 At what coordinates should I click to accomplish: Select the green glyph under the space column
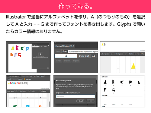pos(15,106)
